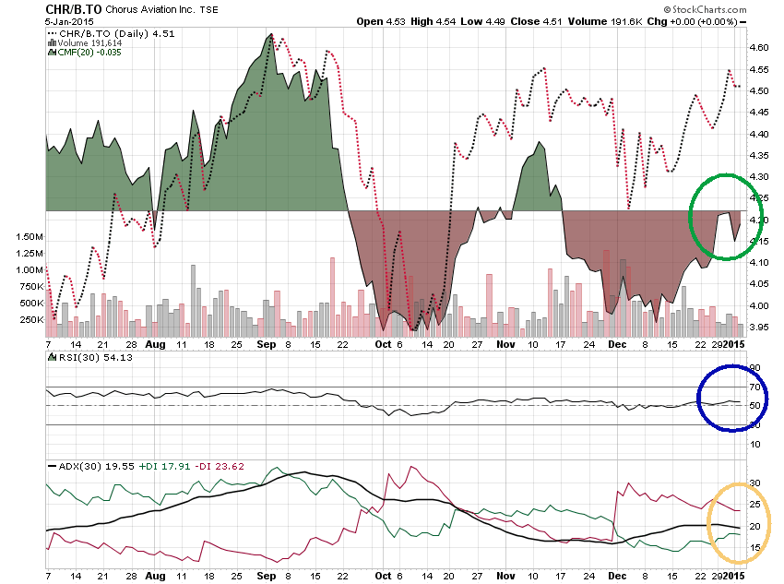The image size is (784, 584).
Task: Click the 250K volume axis label
Action: pyautogui.click(x=31, y=319)
